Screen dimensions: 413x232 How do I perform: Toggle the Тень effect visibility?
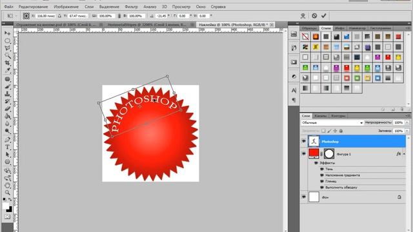click(x=322, y=169)
